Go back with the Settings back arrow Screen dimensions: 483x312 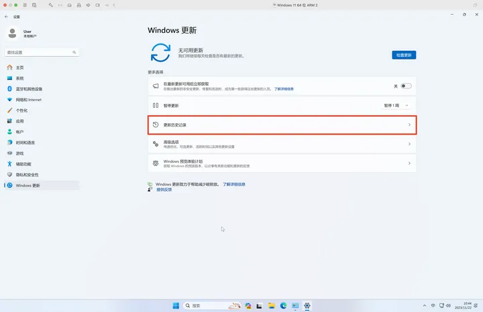click(7, 17)
